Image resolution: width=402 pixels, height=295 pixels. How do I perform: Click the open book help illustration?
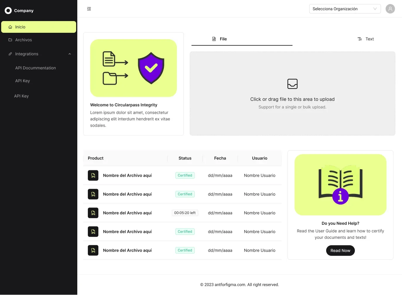[340, 185]
